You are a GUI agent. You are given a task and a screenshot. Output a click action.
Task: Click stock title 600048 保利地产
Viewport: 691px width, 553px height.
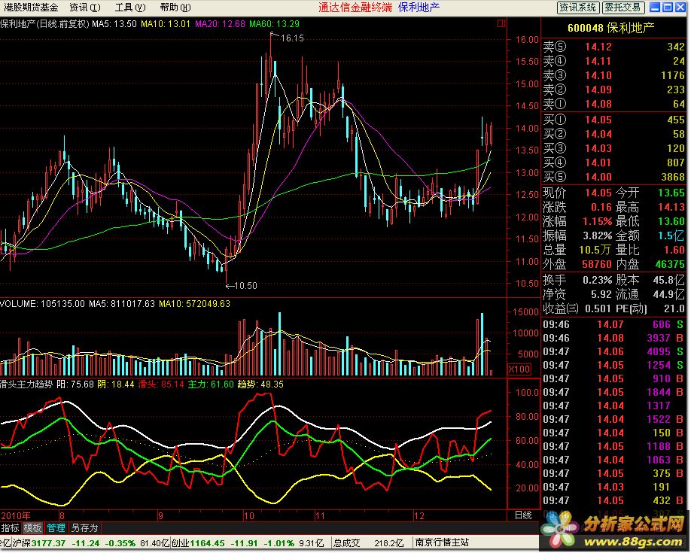610,28
